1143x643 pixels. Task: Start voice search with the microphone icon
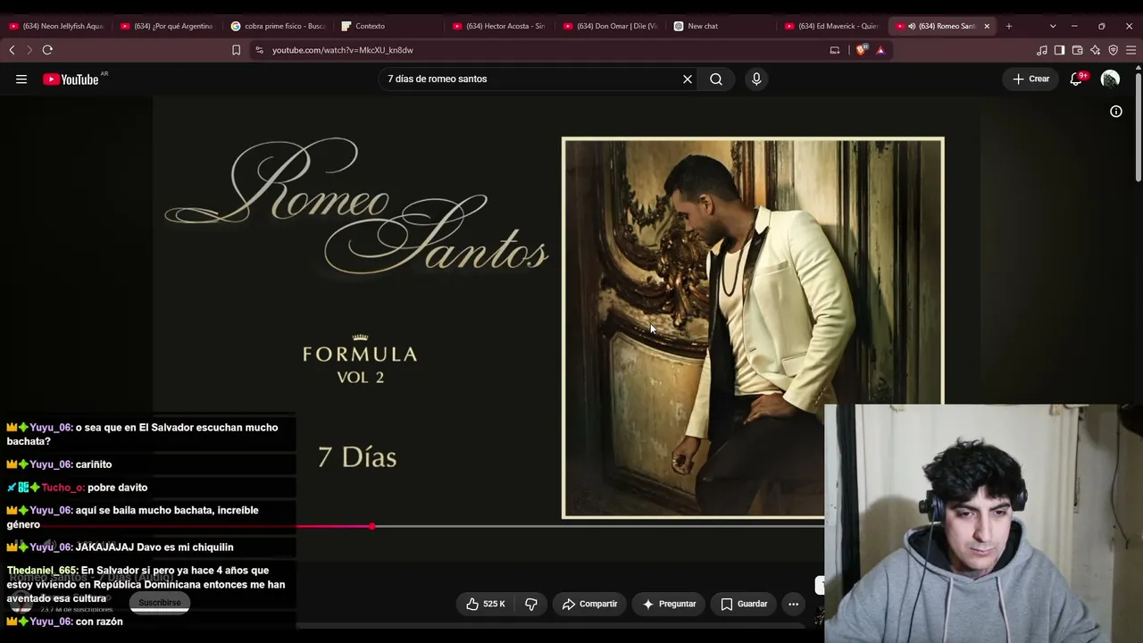click(x=756, y=79)
